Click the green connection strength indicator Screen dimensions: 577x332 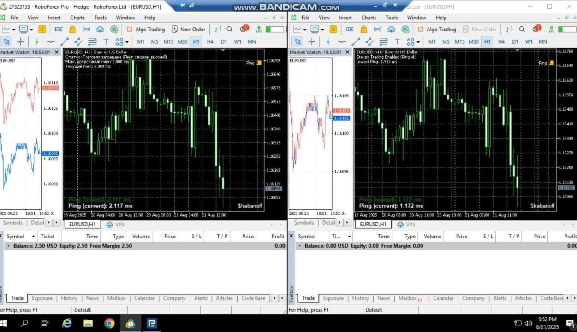[273, 29]
